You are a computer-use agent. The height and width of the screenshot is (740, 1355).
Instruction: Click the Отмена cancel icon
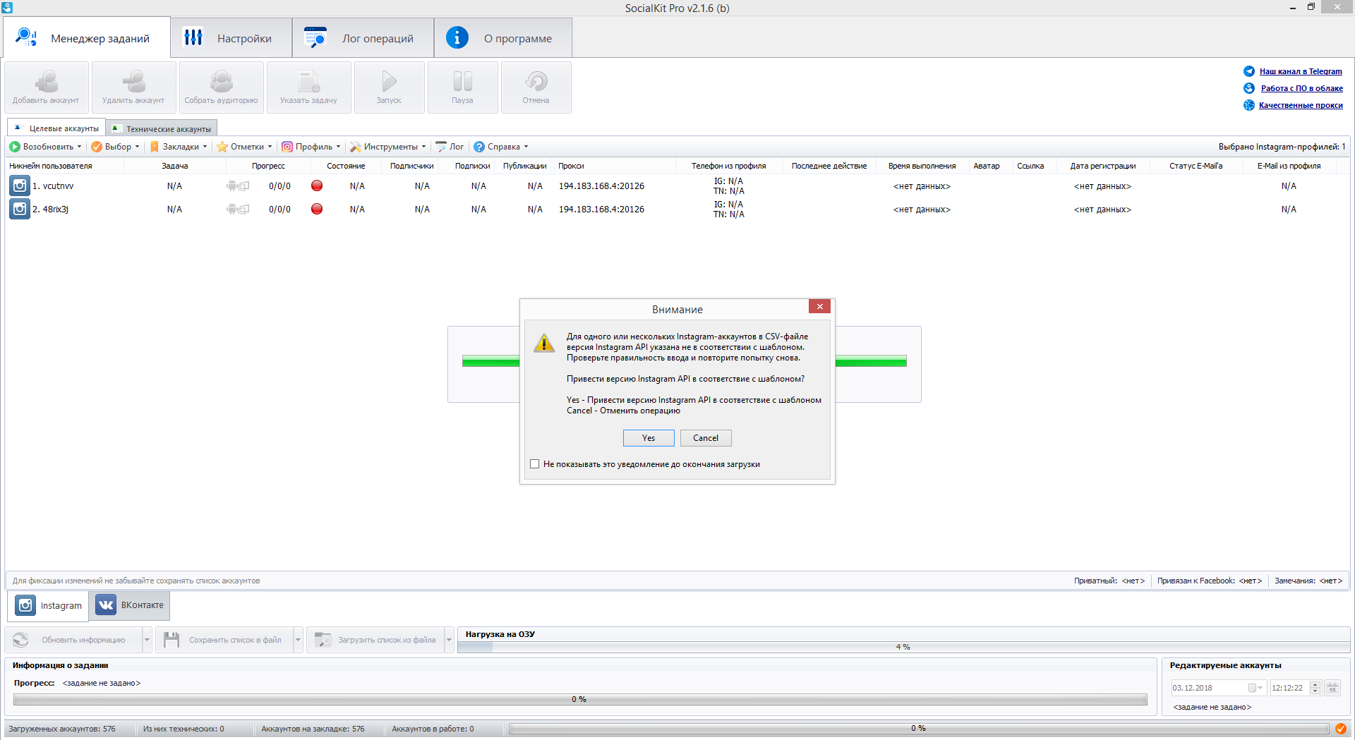coord(536,82)
